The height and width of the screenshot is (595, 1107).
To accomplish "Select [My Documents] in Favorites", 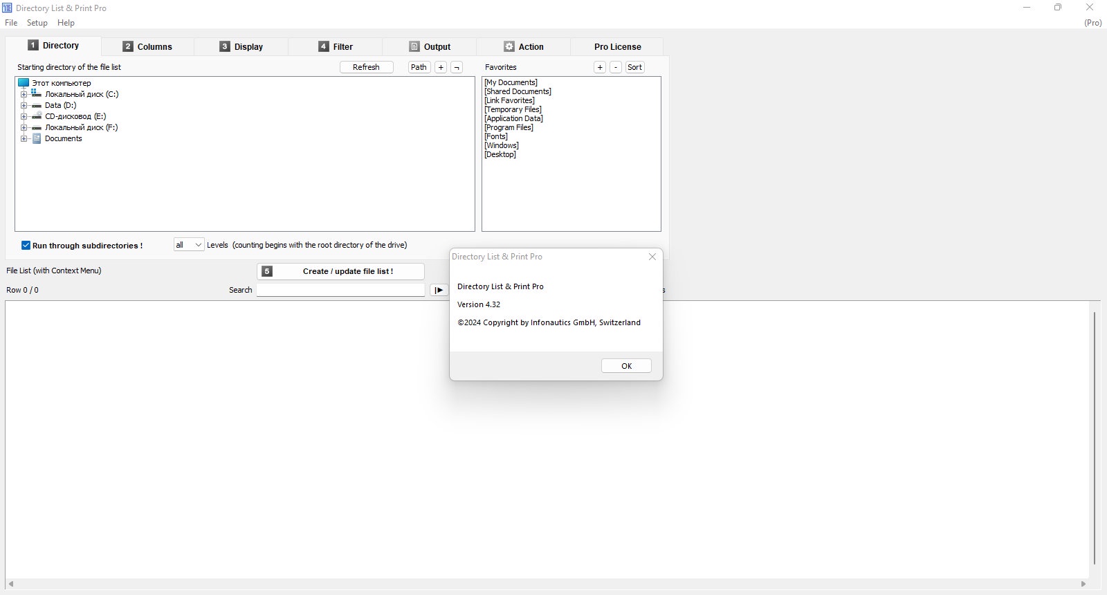I will coord(511,82).
